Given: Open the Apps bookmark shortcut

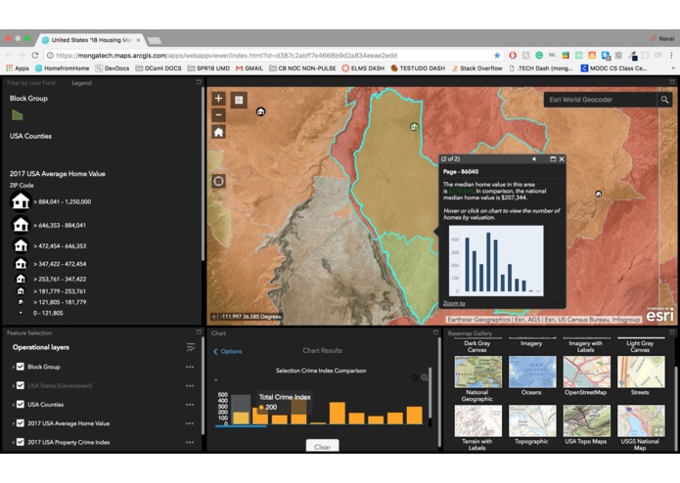Looking at the screenshot, I should tap(18, 68).
